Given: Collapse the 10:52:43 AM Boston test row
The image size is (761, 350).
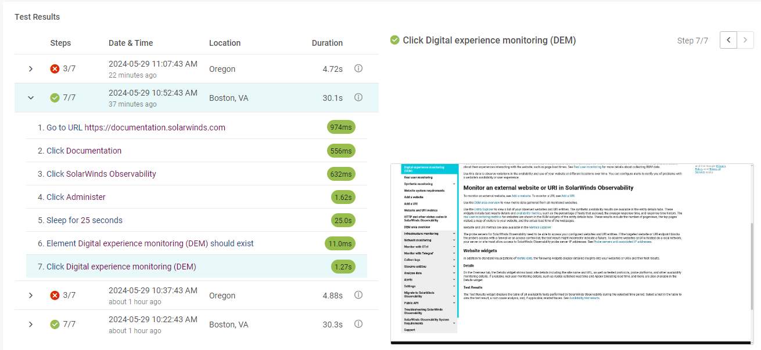Looking at the screenshot, I should [31, 98].
